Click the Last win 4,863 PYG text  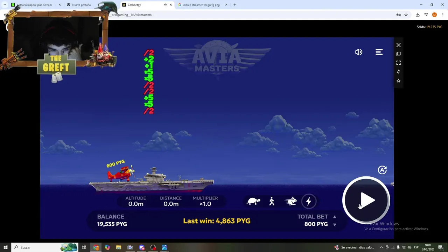pos(217,221)
